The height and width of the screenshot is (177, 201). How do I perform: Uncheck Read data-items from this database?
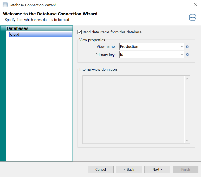coord(80,32)
